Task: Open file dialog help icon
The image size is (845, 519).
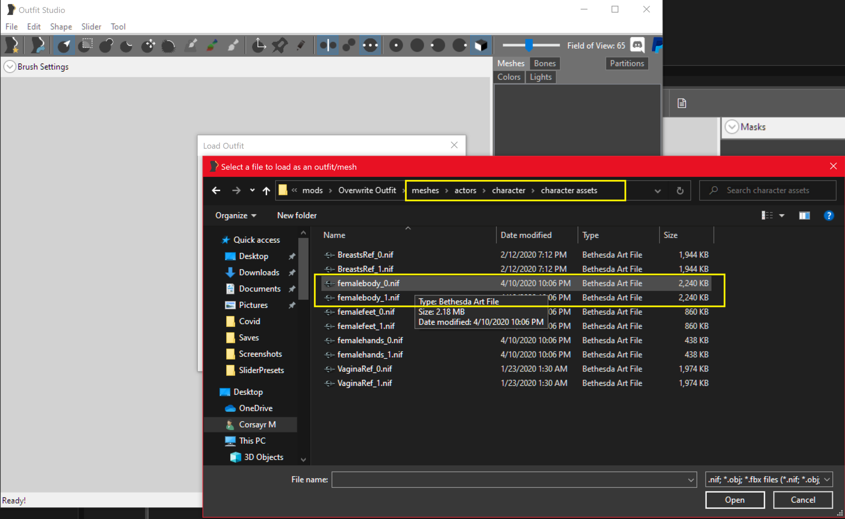Action: tap(829, 216)
